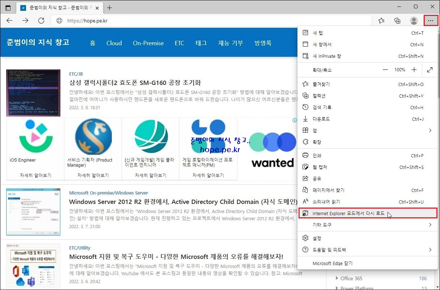Expand the 앱 submenu
The image size is (440, 290).
[367, 131]
